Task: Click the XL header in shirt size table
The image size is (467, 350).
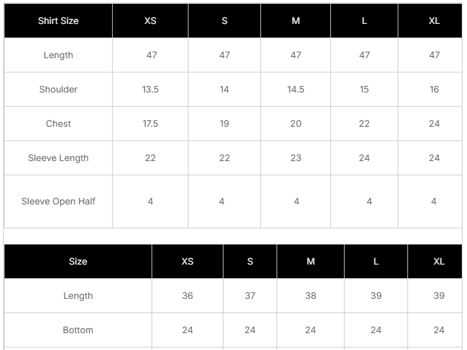Action: pyautogui.click(x=434, y=21)
